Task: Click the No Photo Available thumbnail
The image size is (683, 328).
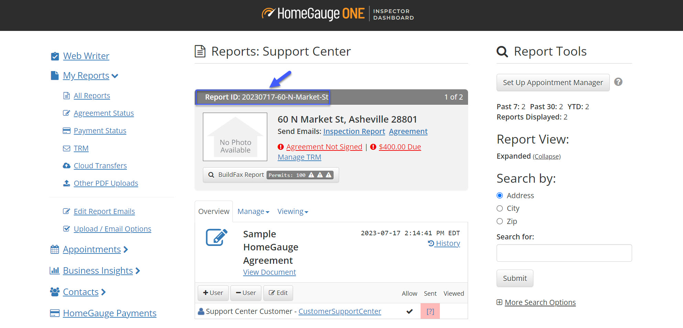Action: [235, 137]
